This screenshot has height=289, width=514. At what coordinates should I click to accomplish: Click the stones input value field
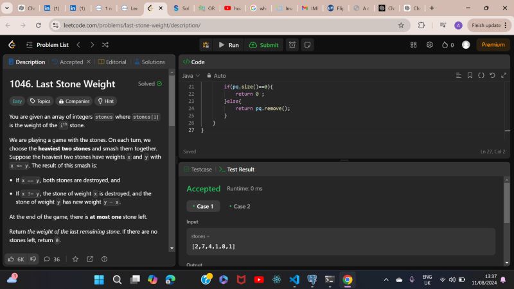coord(341,241)
